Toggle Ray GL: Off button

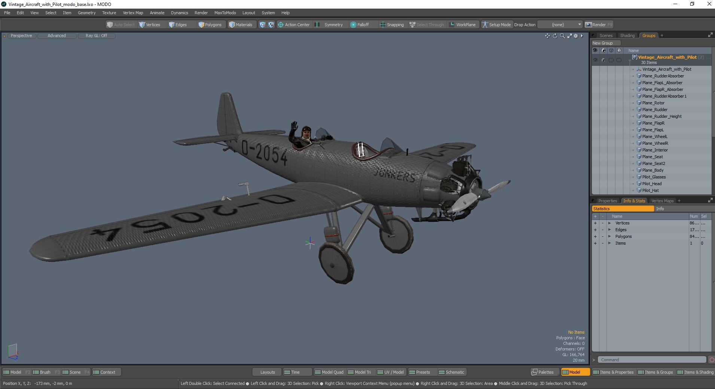[96, 36]
